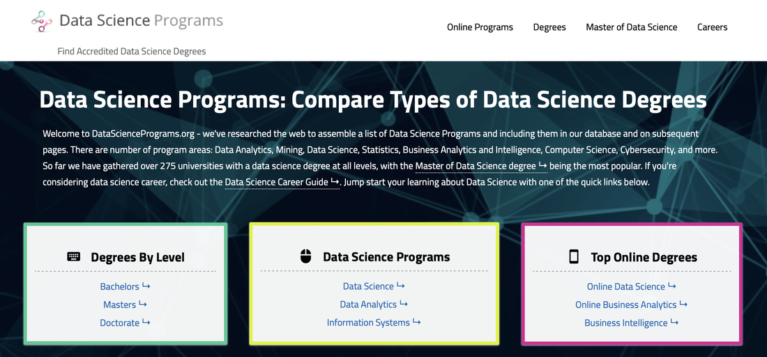Click the arrow icon after Master of Data Science degree
Image resolution: width=767 pixels, height=357 pixels.
coord(542,166)
